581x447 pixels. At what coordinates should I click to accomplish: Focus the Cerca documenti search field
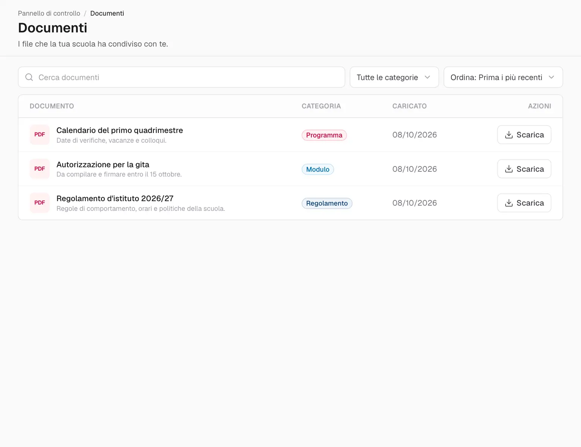[x=181, y=77]
